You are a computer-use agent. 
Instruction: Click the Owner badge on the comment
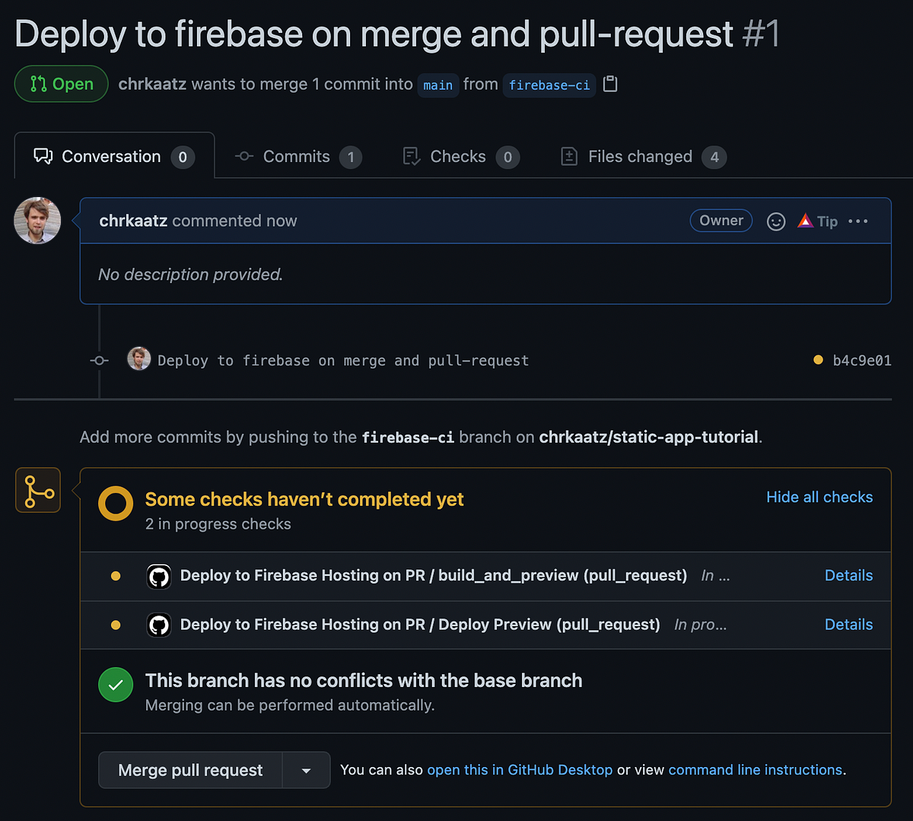pyautogui.click(x=721, y=220)
